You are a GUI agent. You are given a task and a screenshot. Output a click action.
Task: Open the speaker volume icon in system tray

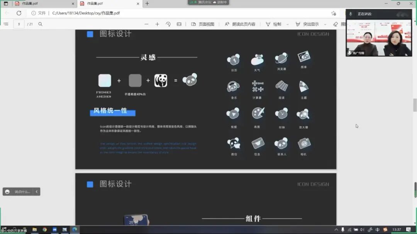(362, 229)
